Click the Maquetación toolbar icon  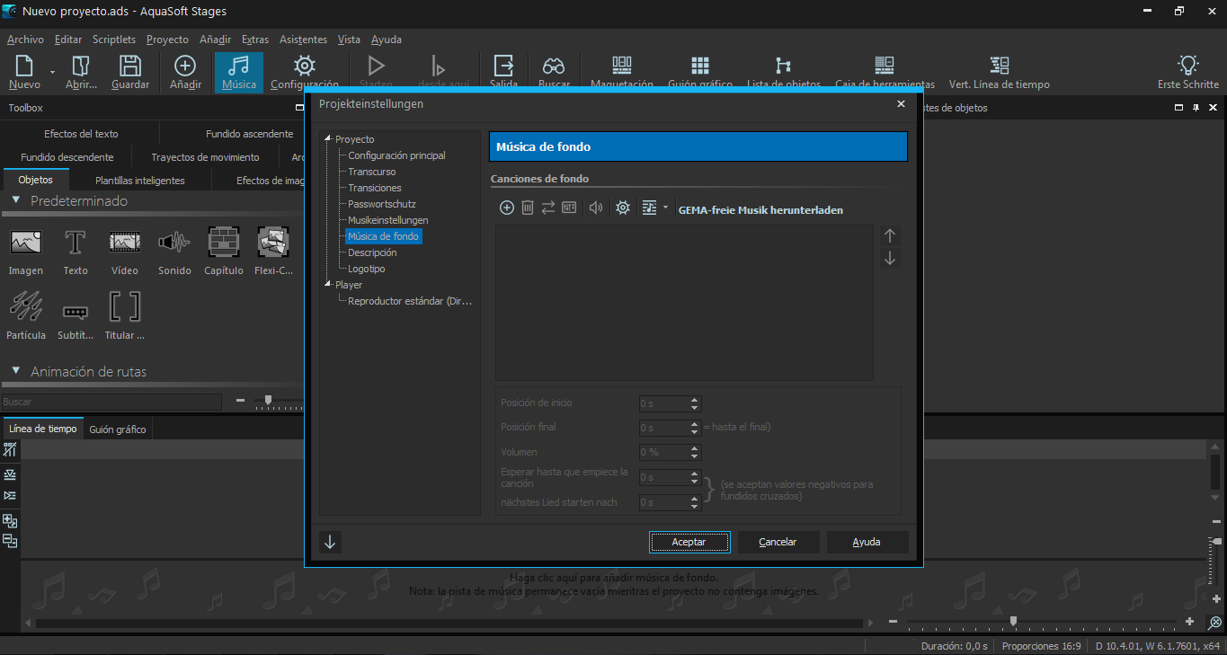pyautogui.click(x=622, y=72)
